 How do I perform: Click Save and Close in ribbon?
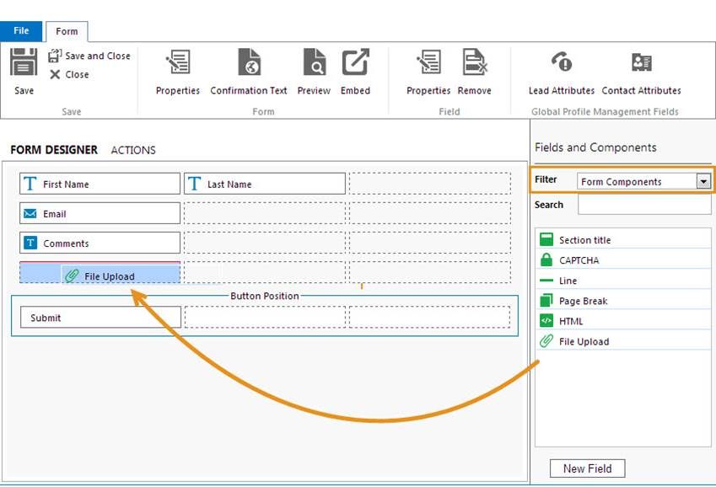89,56
